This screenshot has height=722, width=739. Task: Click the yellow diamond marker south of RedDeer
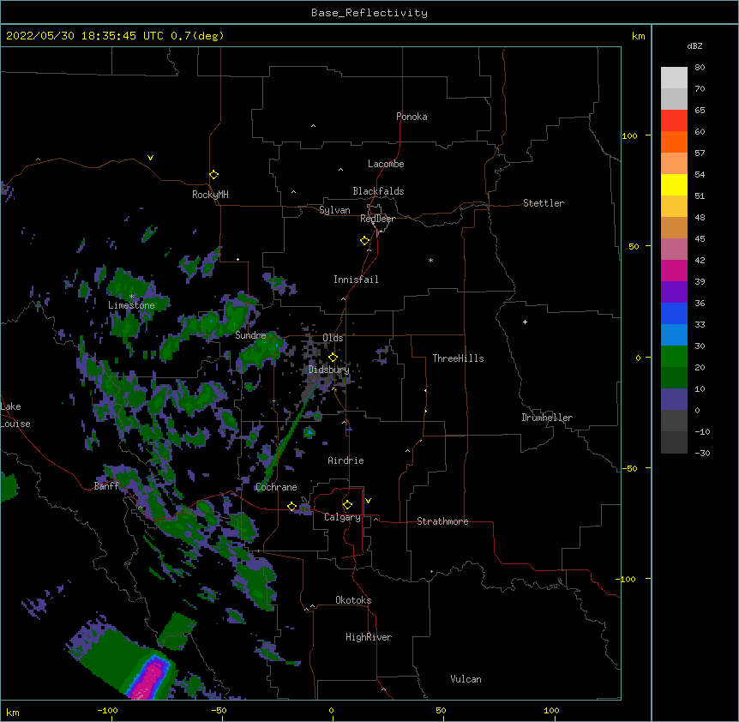[365, 241]
